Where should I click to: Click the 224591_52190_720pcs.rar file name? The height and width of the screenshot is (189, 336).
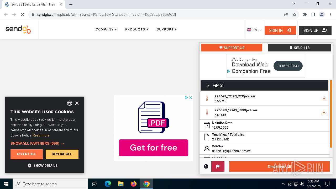[235, 96]
